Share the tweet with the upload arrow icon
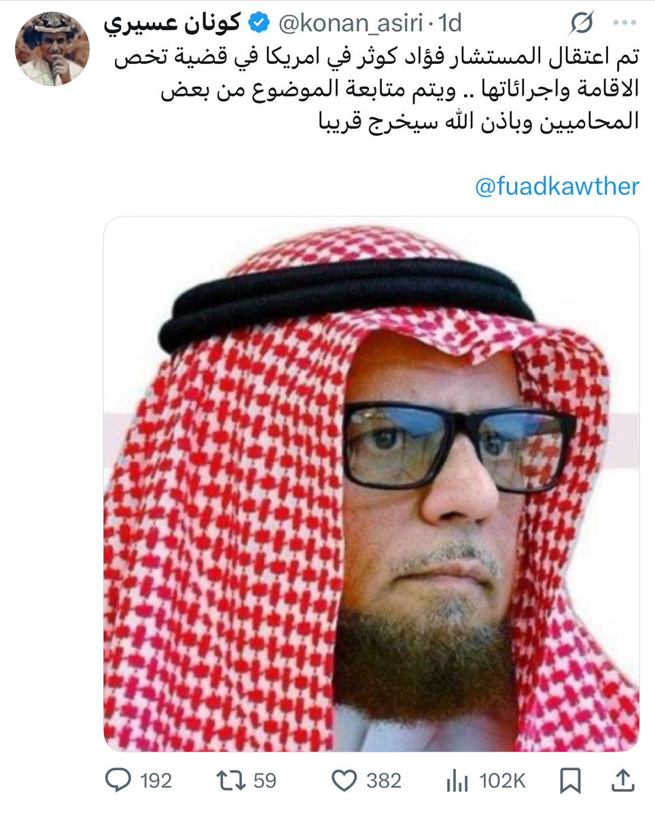The image size is (655, 815). coord(622,781)
